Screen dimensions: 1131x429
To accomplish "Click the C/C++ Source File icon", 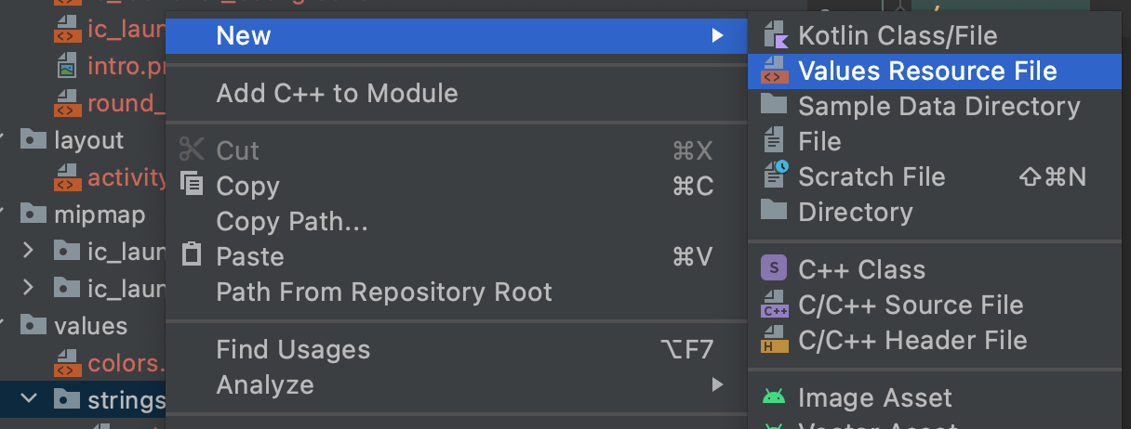I will click(774, 305).
